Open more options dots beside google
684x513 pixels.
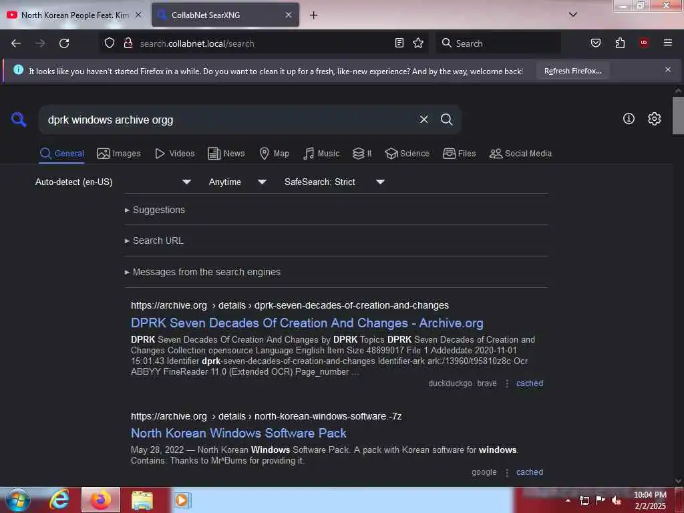pyautogui.click(x=507, y=472)
